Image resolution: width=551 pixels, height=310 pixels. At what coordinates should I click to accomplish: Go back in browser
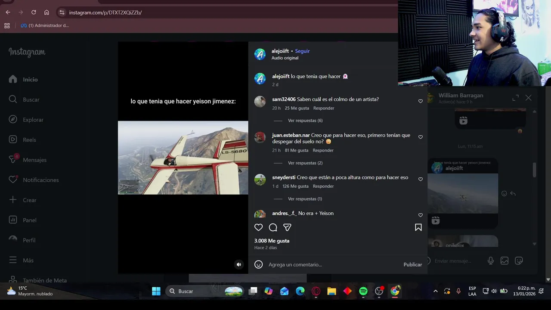[x=8, y=12]
